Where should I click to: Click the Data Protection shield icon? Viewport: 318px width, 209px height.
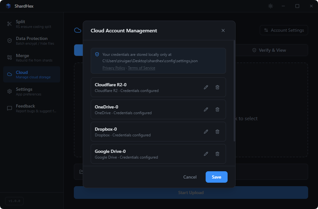[x=9, y=41]
